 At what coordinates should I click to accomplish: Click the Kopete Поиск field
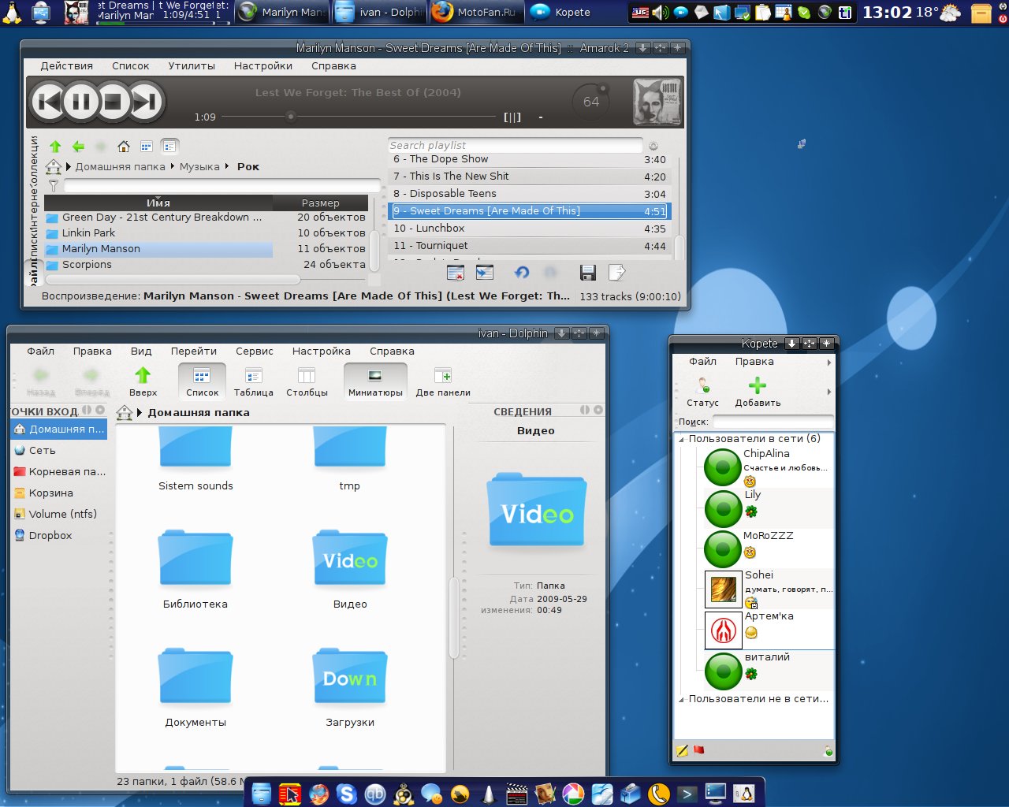tap(773, 422)
